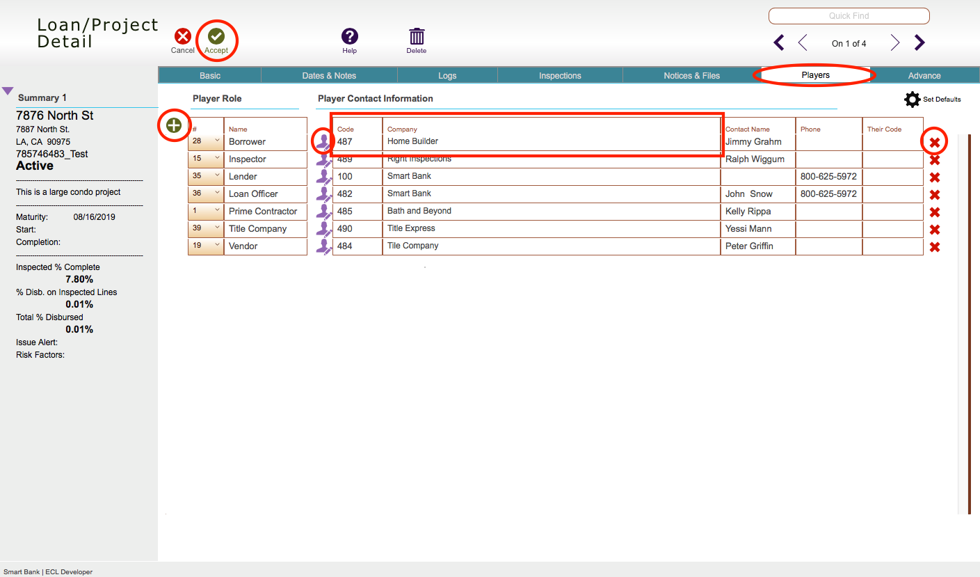Switch to the Players tab
This screenshot has height=577, width=980.
click(x=814, y=74)
